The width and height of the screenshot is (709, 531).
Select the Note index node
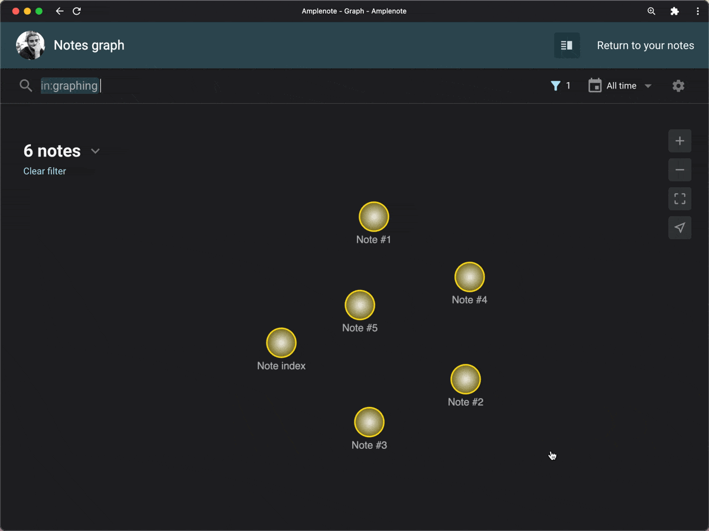click(281, 343)
